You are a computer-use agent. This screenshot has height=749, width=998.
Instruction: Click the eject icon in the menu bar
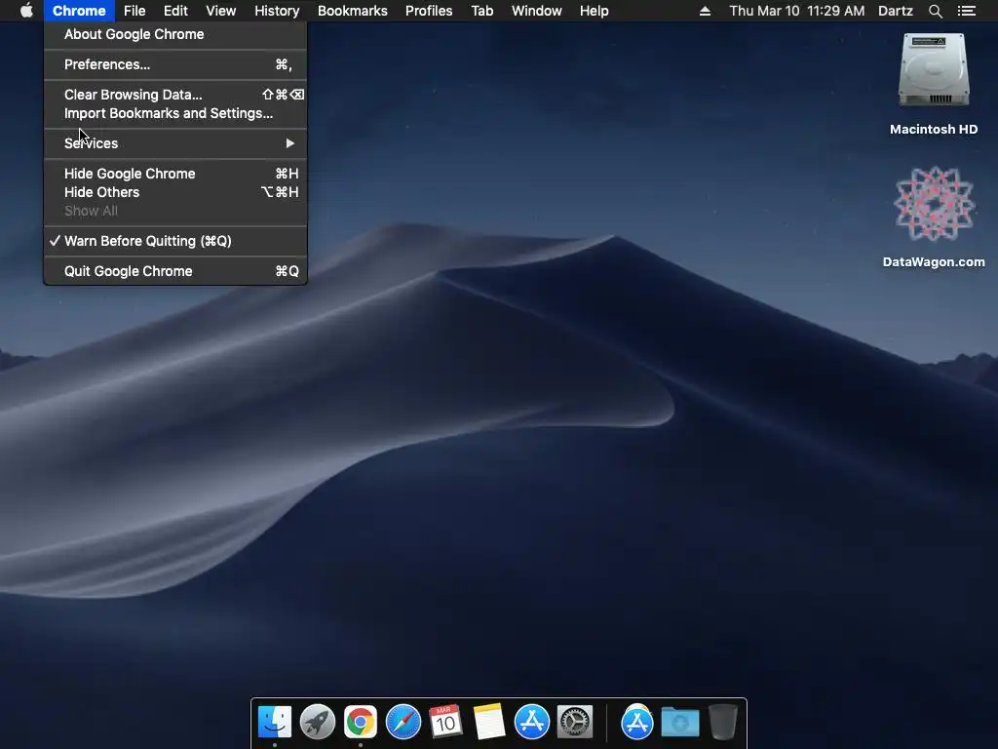[x=705, y=11]
